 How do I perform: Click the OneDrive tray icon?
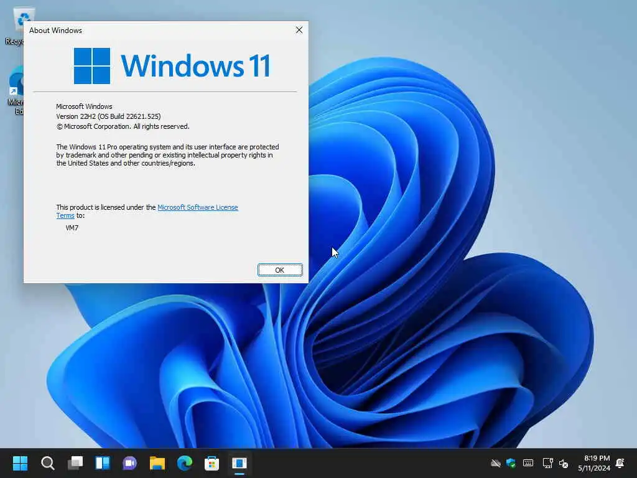click(495, 463)
